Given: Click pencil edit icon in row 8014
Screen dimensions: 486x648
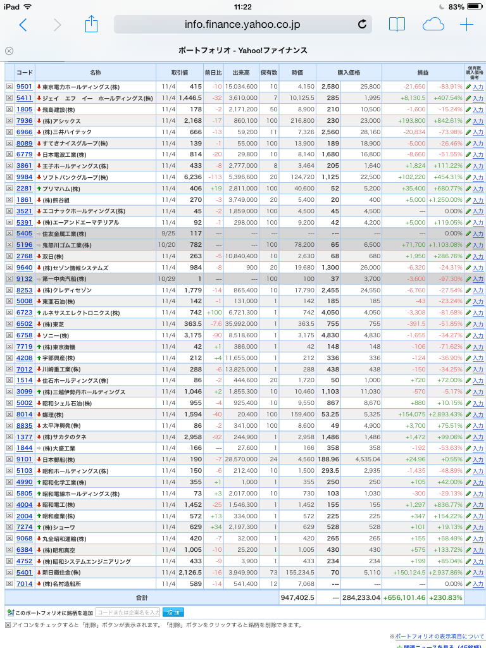Looking at the screenshot, I should tap(468, 414).
